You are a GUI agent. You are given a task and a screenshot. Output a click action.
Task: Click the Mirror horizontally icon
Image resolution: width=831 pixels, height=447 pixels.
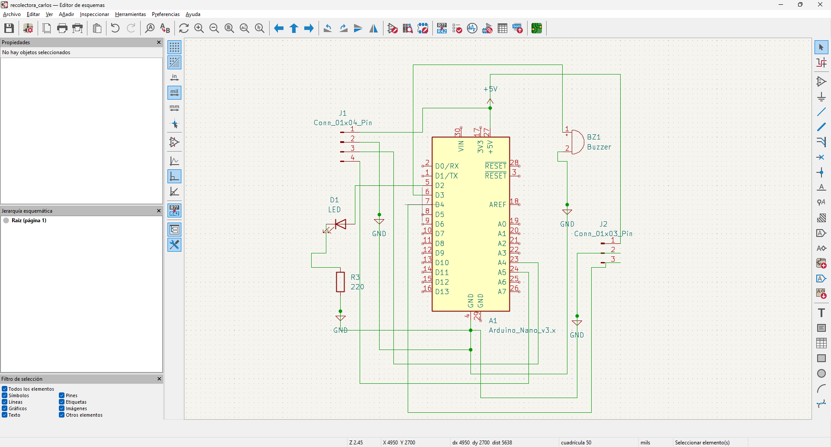(x=374, y=29)
